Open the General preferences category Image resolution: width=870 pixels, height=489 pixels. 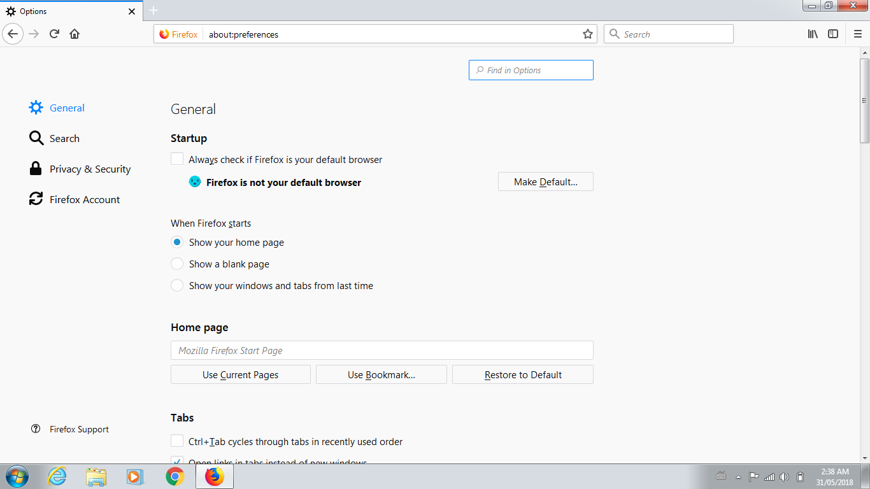tap(57, 108)
